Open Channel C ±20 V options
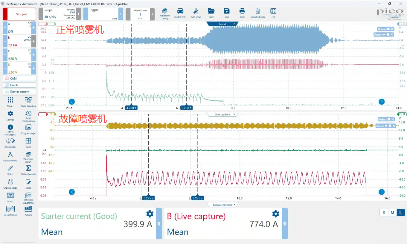The width and height of the screenshot is (407, 244). (x=19, y=55)
